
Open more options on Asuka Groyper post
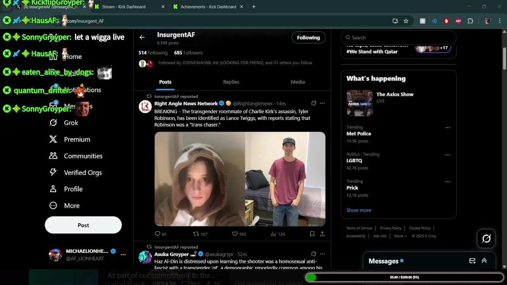pyautogui.click(x=322, y=254)
